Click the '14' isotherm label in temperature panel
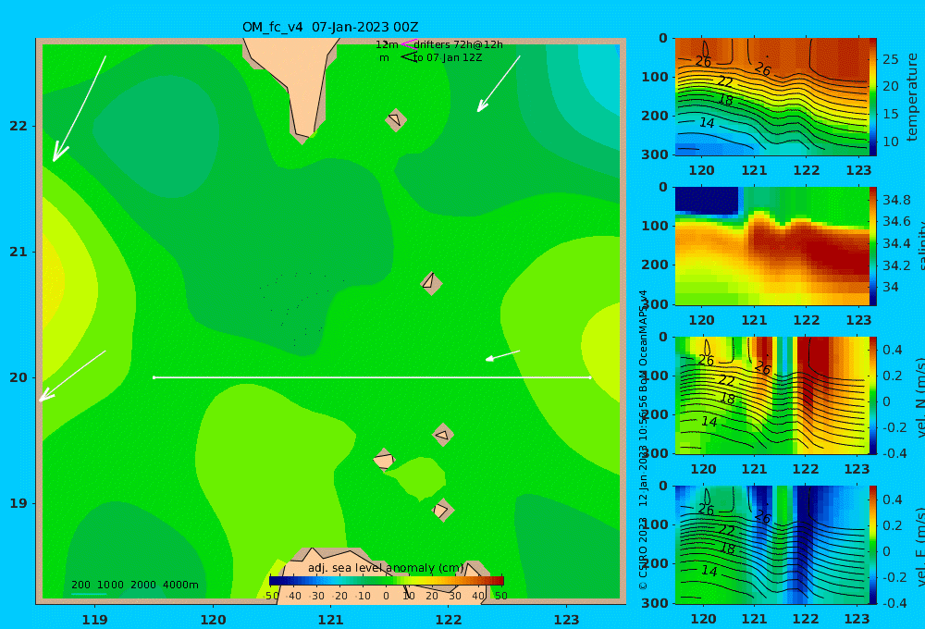The height and width of the screenshot is (629, 925). click(x=707, y=123)
